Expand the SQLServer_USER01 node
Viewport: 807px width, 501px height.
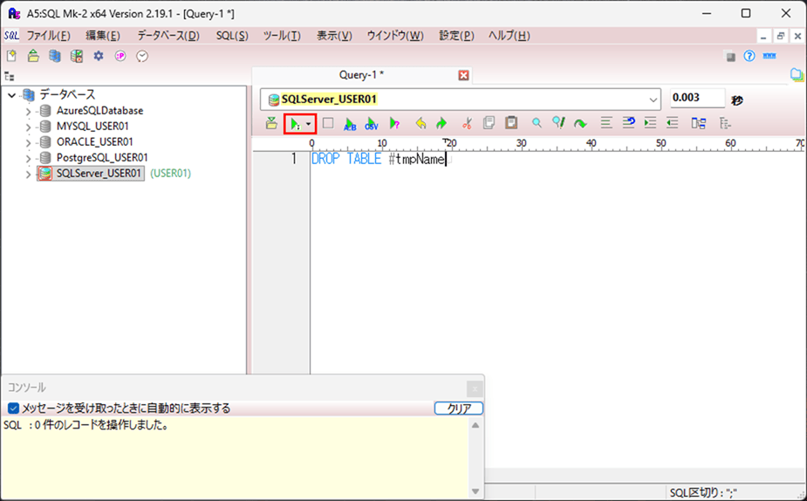28,174
